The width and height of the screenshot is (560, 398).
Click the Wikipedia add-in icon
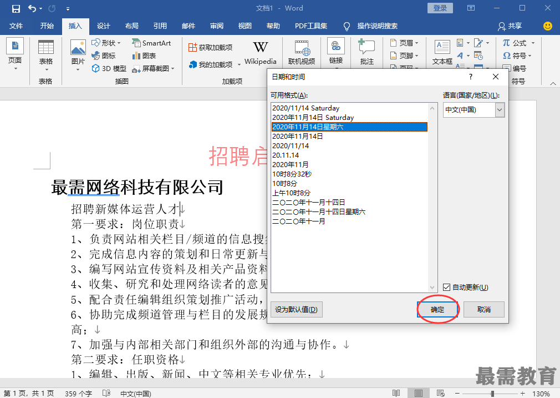261,53
